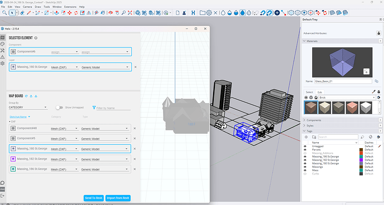Viewport: 384px width, 205px height.
Task: Click the empty water-drop toolbar icon
Action: 223,13
